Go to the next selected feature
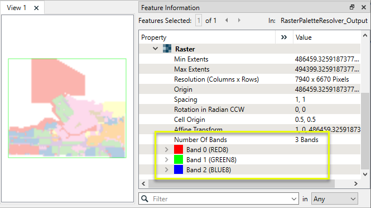371x208 pixels. (239, 20)
